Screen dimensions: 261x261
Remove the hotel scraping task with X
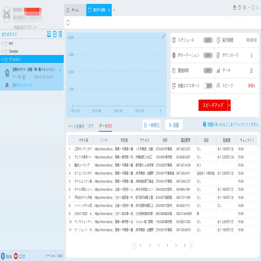(x=60, y=70)
